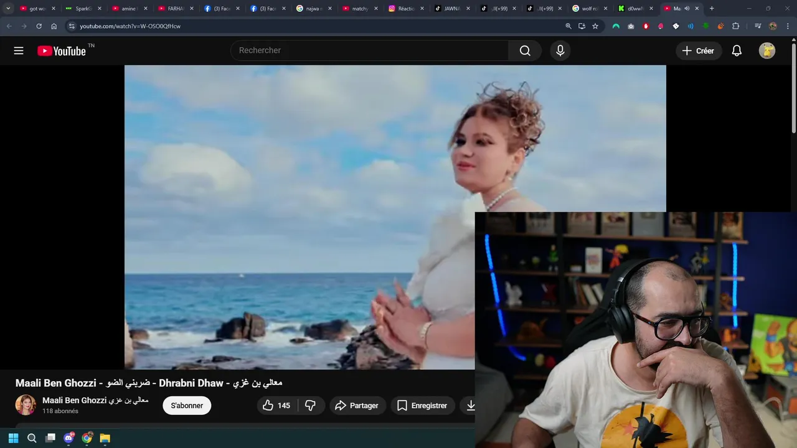
Task: Save video with Enregistrer button
Action: pyautogui.click(x=422, y=406)
